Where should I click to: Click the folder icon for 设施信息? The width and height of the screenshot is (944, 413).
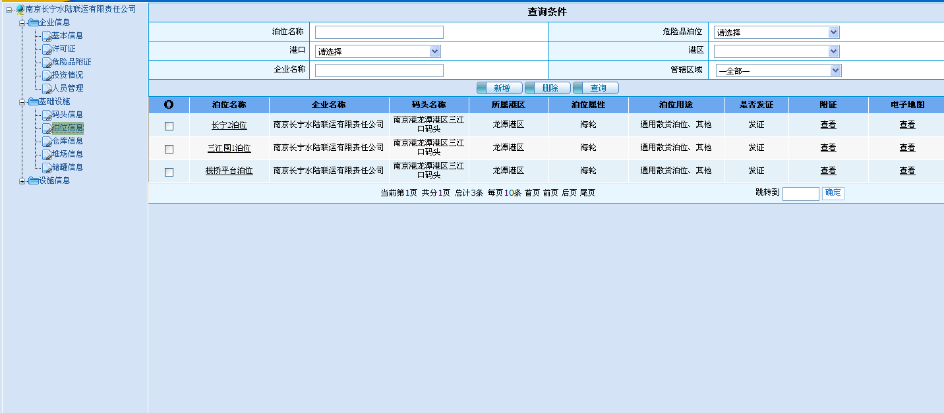point(33,180)
